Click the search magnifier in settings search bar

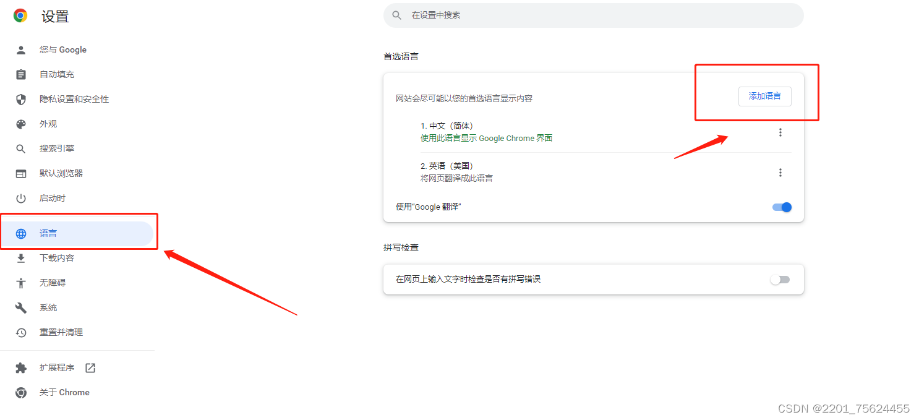(x=397, y=15)
